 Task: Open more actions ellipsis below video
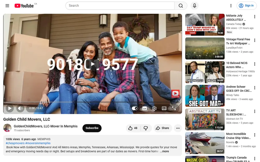click(x=178, y=128)
